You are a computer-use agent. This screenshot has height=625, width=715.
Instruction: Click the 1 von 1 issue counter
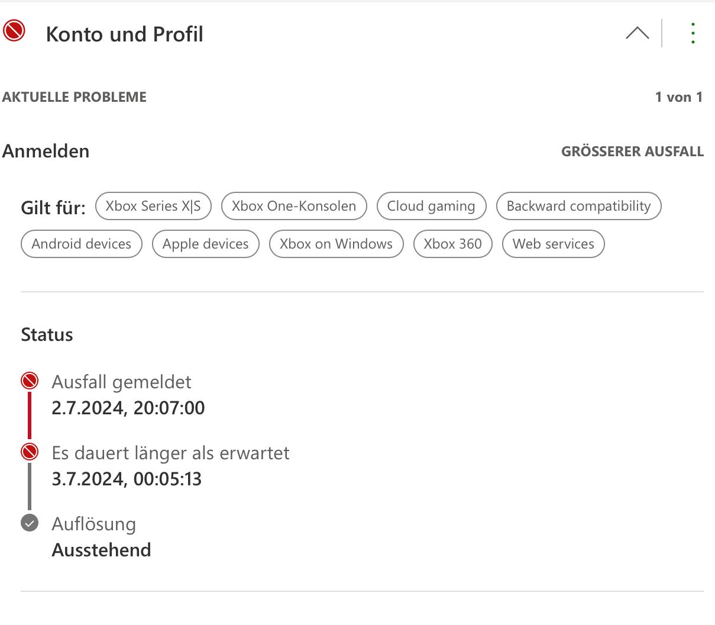[679, 97]
